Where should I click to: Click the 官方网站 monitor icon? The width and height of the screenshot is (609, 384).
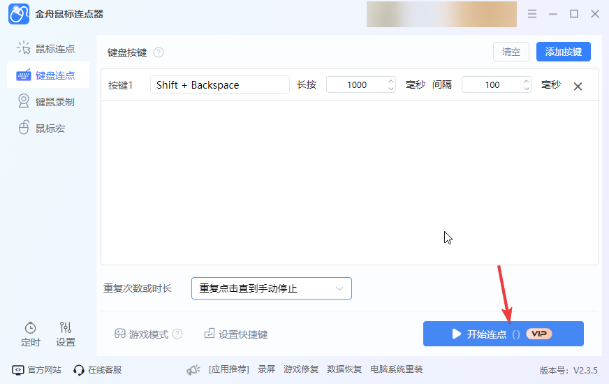(18, 370)
